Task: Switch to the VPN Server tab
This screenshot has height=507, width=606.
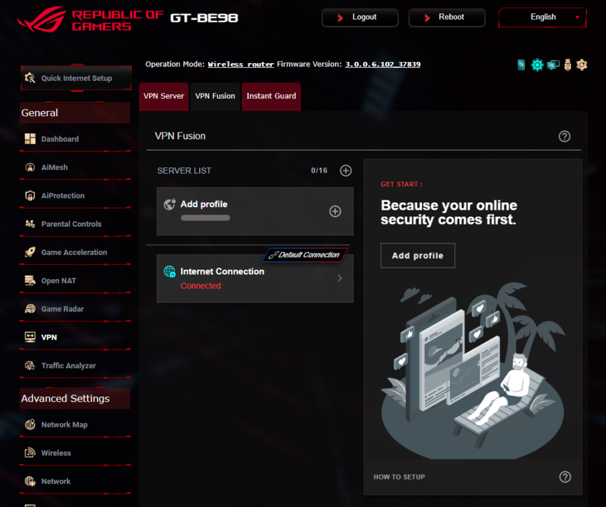Action: [x=164, y=96]
